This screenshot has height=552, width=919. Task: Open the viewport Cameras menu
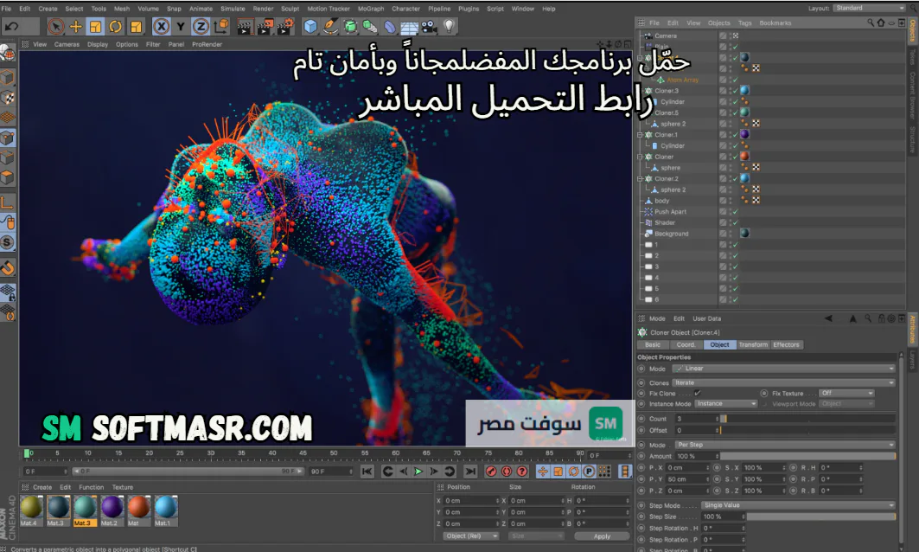coord(67,45)
